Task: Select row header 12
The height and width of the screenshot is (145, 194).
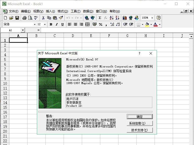Action: (5, 93)
